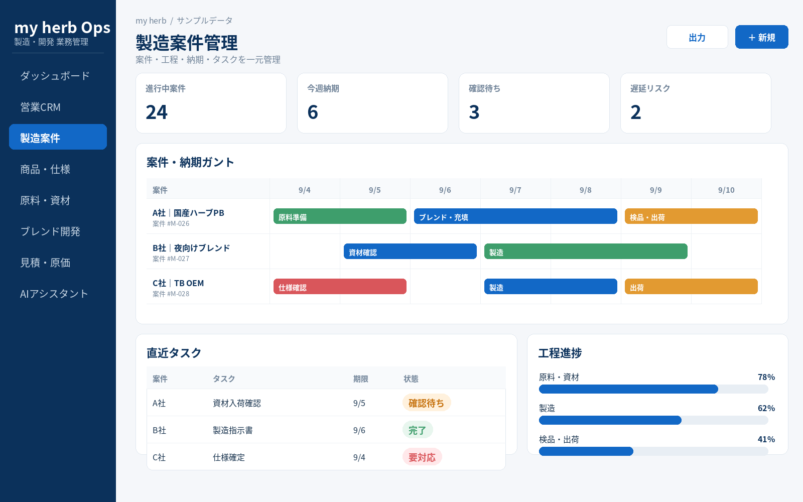Click A社｜国産ハーブPB project name

coord(188,213)
